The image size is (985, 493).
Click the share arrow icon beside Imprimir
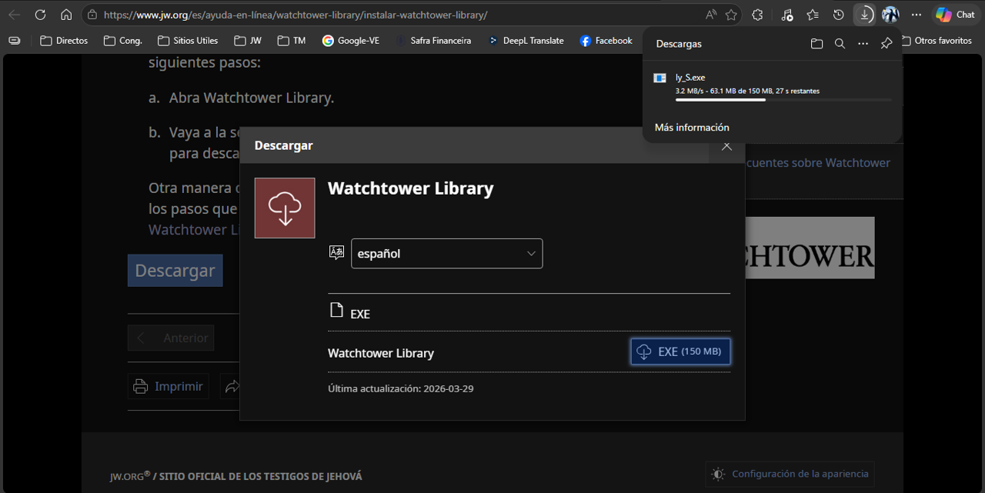[x=231, y=386]
